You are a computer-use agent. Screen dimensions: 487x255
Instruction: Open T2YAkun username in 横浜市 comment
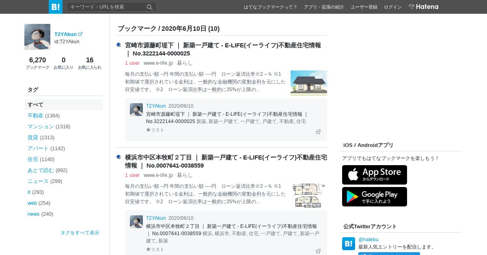[x=156, y=218]
